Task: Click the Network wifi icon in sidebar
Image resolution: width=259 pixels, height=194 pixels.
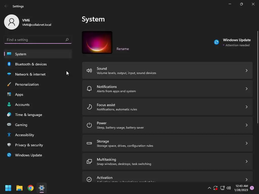Action: click(9, 74)
